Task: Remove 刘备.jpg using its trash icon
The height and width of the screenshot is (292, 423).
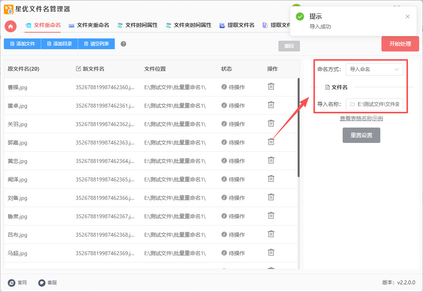Action: [x=271, y=197]
